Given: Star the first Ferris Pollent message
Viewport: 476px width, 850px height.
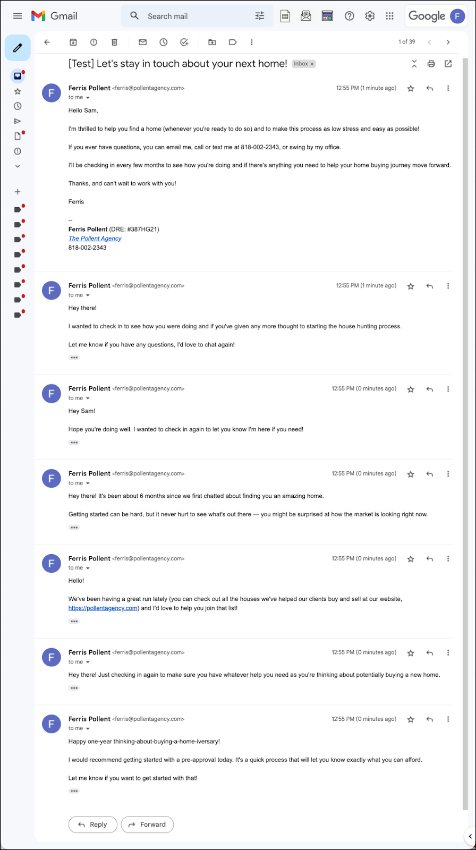Looking at the screenshot, I should [411, 89].
